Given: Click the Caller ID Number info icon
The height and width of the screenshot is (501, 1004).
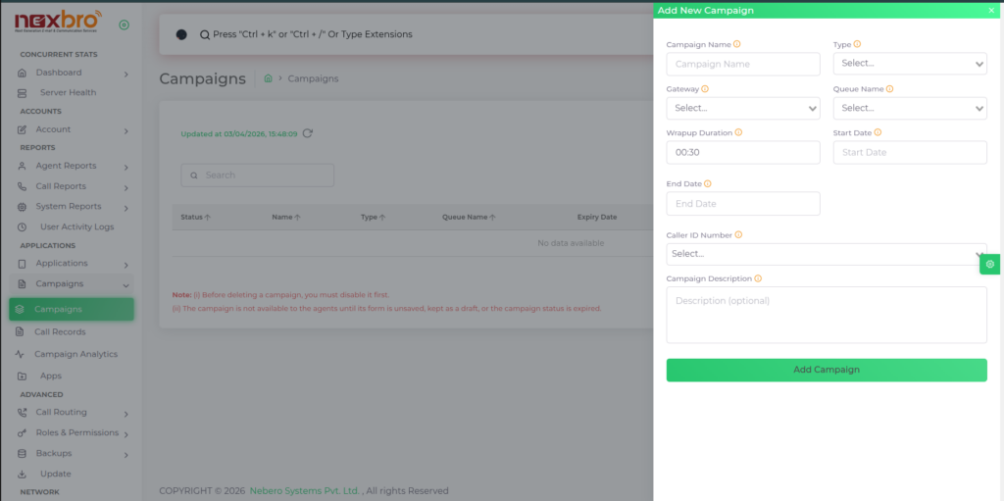Looking at the screenshot, I should tap(738, 234).
